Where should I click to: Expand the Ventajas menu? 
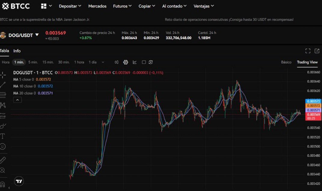click(204, 6)
